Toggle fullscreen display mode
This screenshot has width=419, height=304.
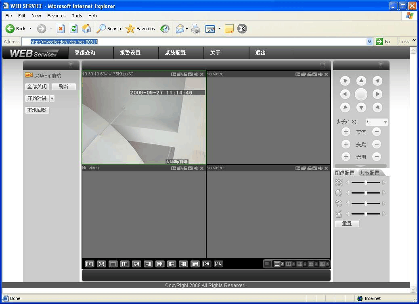tap(101, 264)
